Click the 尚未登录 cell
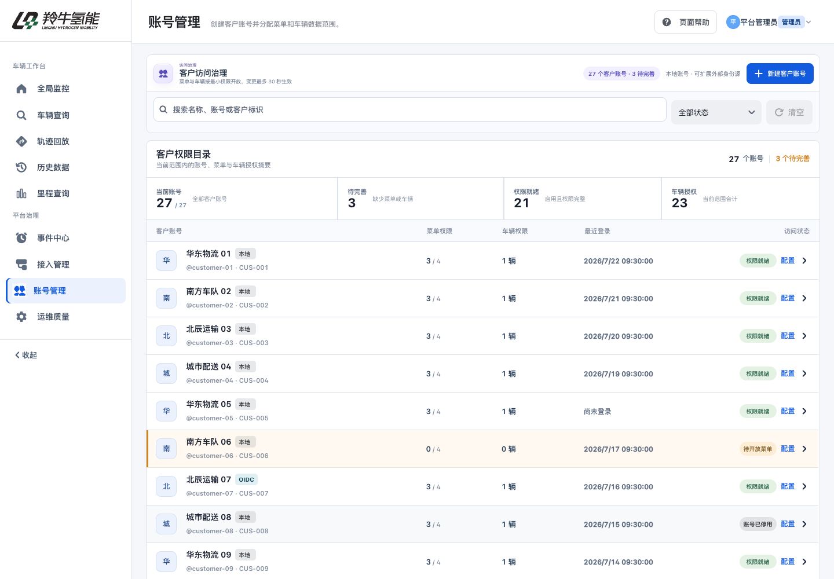The image size is (834, 579). pyautogui.click(x=598, y=412)
